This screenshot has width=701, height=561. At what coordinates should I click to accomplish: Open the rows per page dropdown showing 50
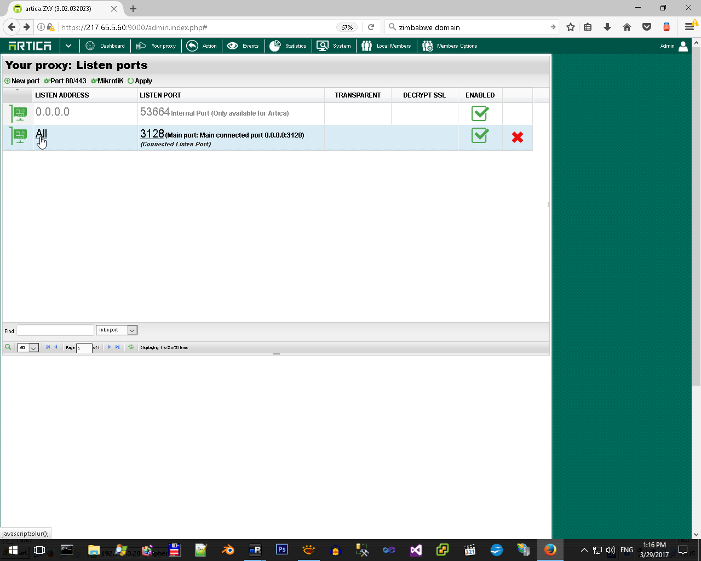[28, 348]
